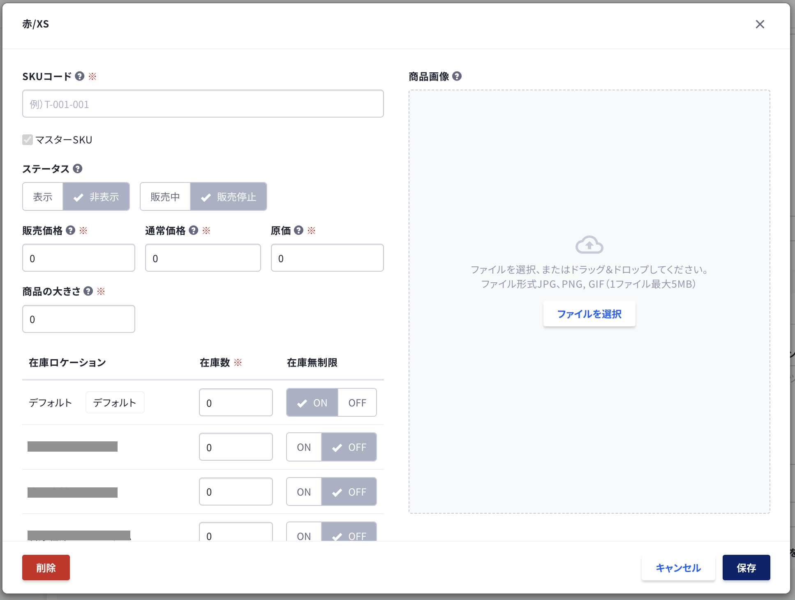Focus the SKUコード input field
The height and width of the screenshot is (600, 795).
(x=203, y=104)
